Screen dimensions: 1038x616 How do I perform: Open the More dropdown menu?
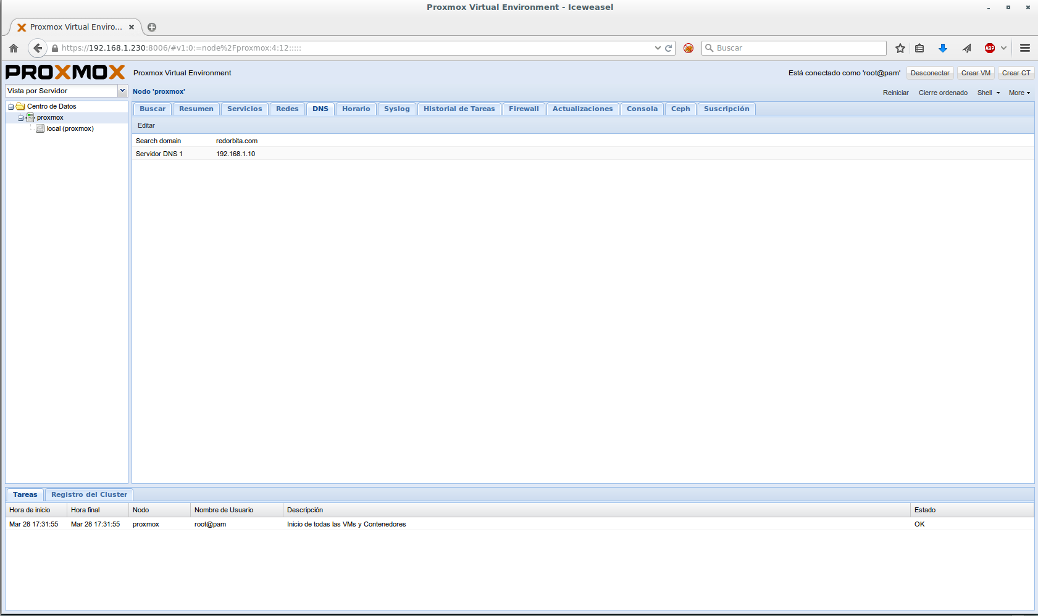(1019, 93)
